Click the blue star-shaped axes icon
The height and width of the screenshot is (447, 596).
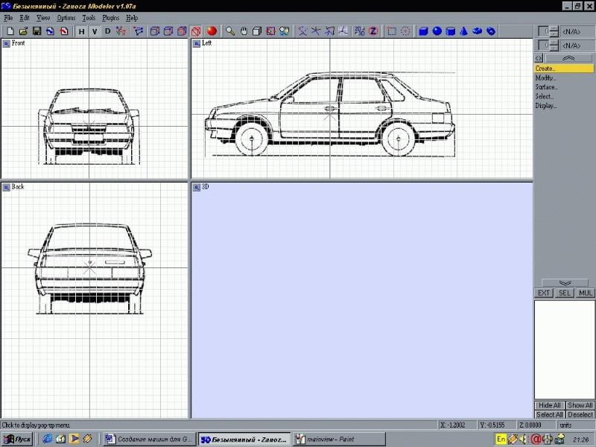[316, 31]
